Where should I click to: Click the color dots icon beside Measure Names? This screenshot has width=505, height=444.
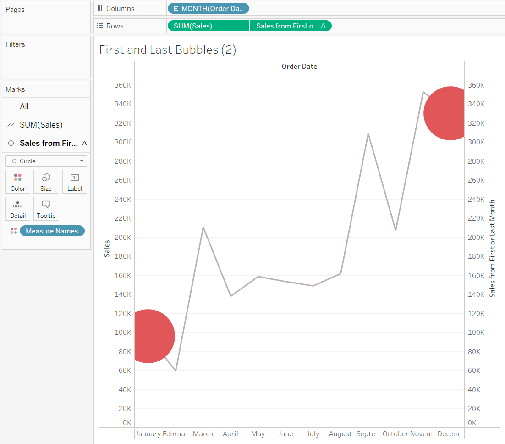(x=14, y=231)
